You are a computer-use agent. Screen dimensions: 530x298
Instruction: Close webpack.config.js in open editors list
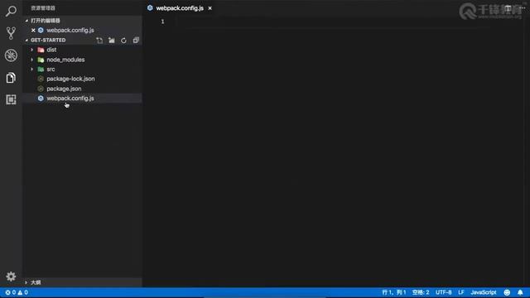point(33,31)
